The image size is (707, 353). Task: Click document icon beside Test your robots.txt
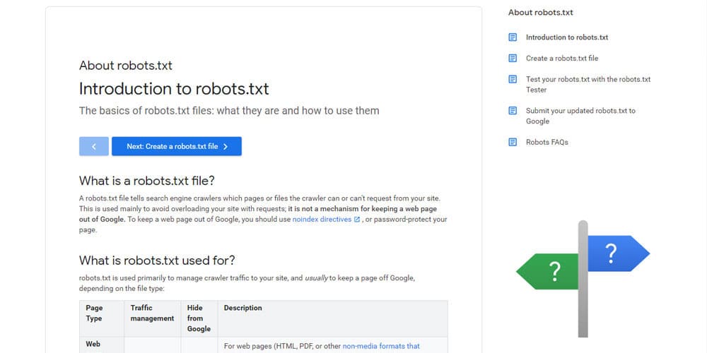coord(513,79)
